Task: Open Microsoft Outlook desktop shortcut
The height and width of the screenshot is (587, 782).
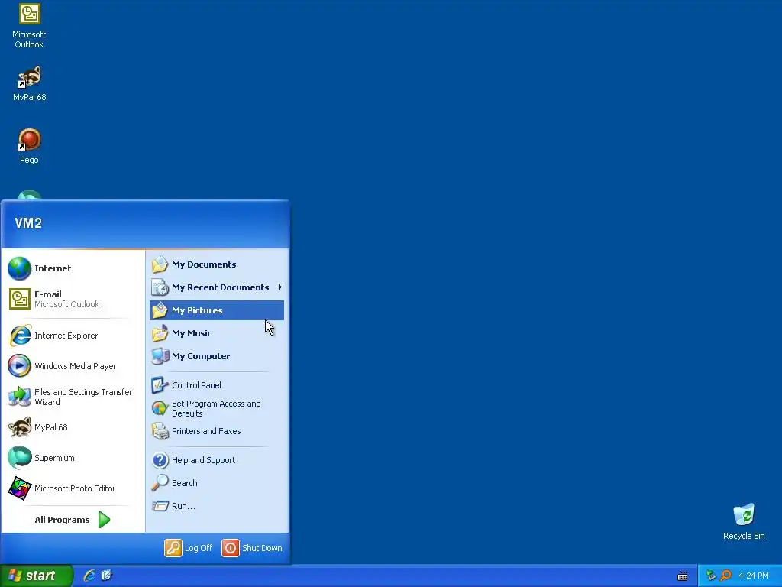Action: pyautogui.click(x=29, y=26)
